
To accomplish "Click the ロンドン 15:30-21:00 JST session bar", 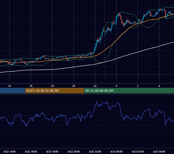I will click(x=54, y=91).
